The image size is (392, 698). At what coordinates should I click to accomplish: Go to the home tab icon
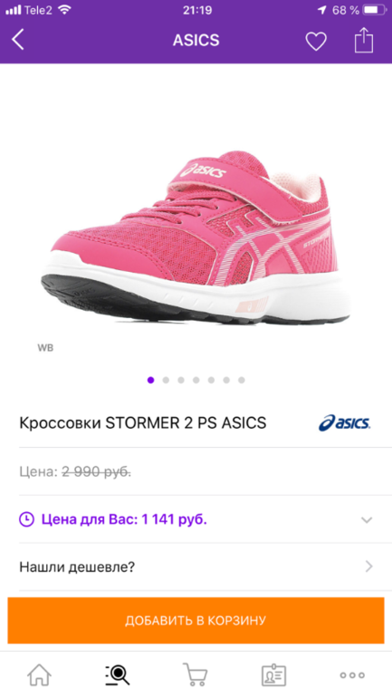(x=39, y=674)
